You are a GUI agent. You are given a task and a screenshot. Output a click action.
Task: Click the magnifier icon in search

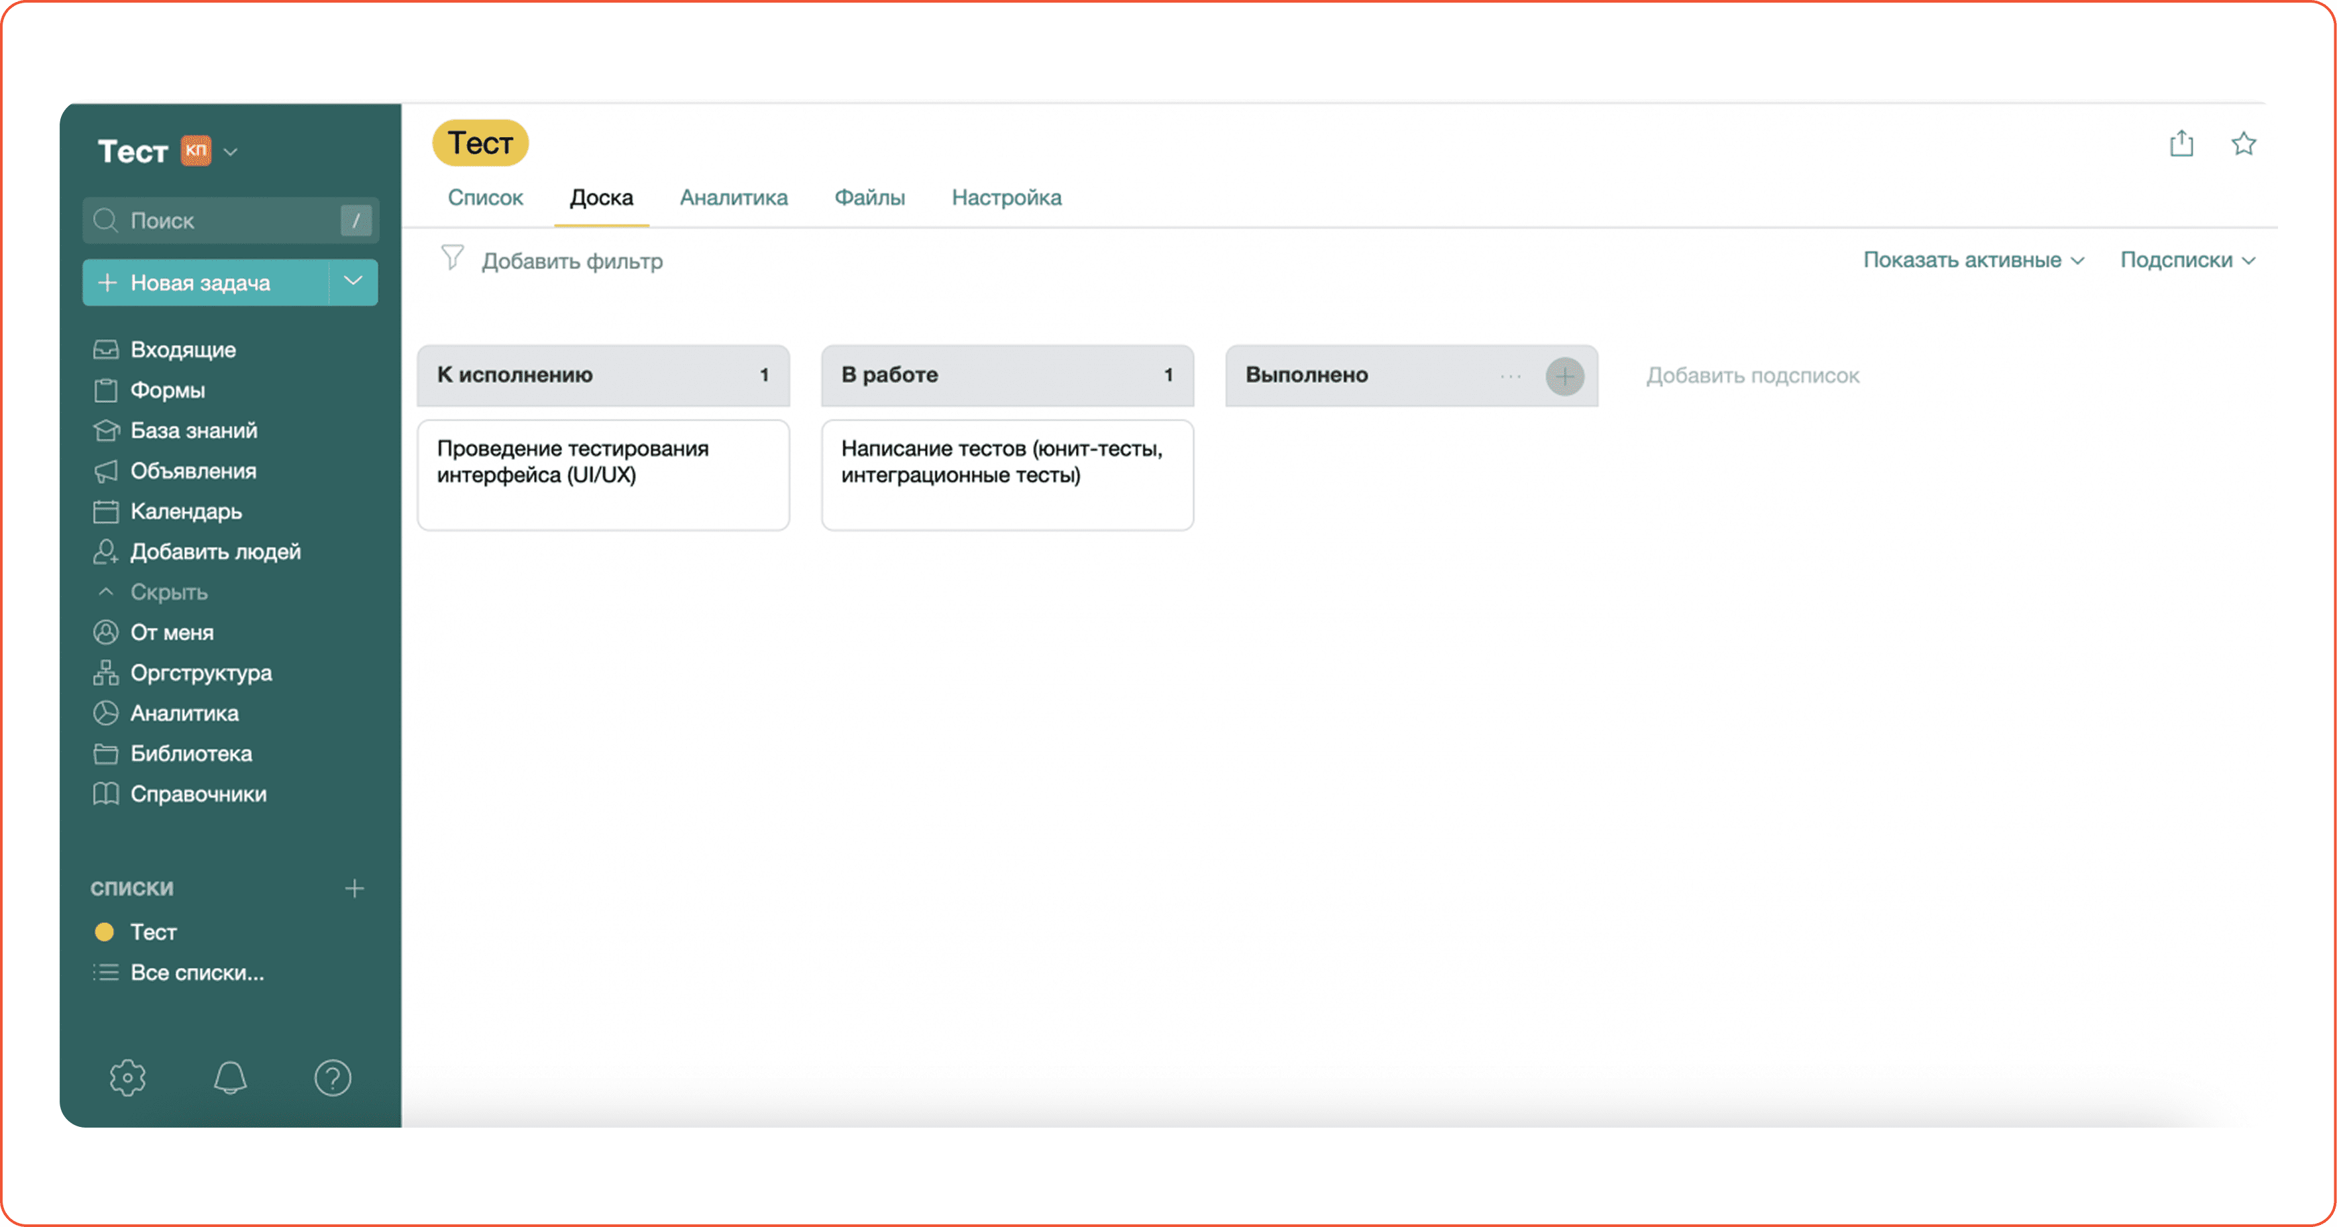point(105,221)
